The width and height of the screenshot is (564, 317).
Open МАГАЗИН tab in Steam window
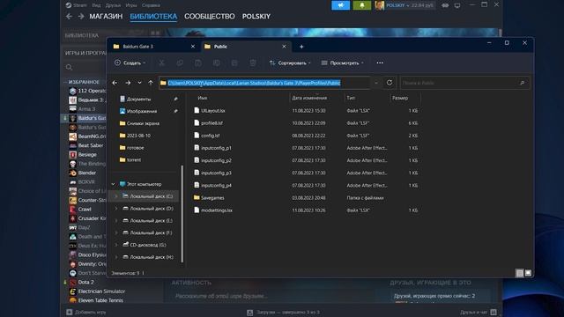tap(106, 17)
